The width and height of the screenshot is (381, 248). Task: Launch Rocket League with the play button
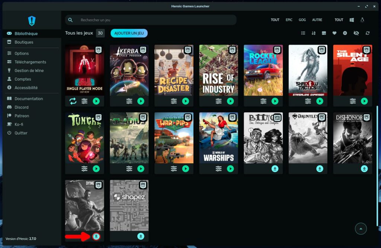point(275,101)
